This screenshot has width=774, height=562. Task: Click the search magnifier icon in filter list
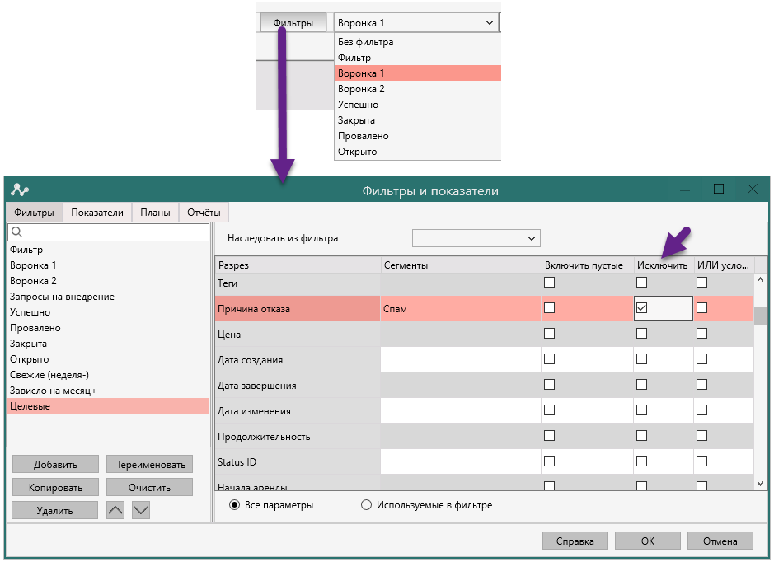(15, 233)
